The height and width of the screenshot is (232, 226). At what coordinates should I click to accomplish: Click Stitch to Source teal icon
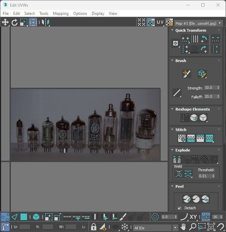[x=191, y=138]
